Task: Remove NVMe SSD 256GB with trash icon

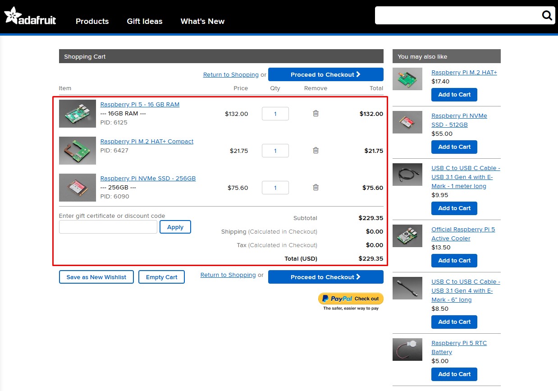Action: 316,188
